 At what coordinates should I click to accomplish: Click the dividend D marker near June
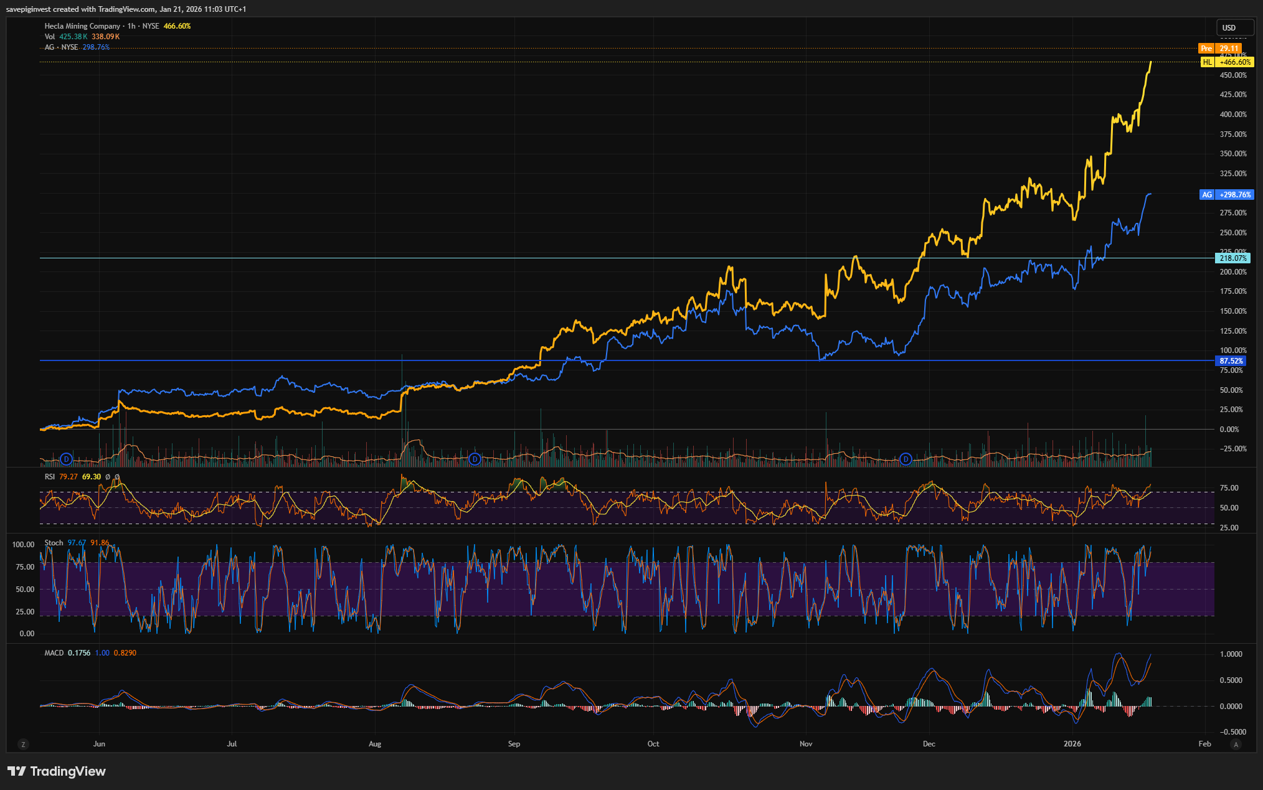point(67,459)
